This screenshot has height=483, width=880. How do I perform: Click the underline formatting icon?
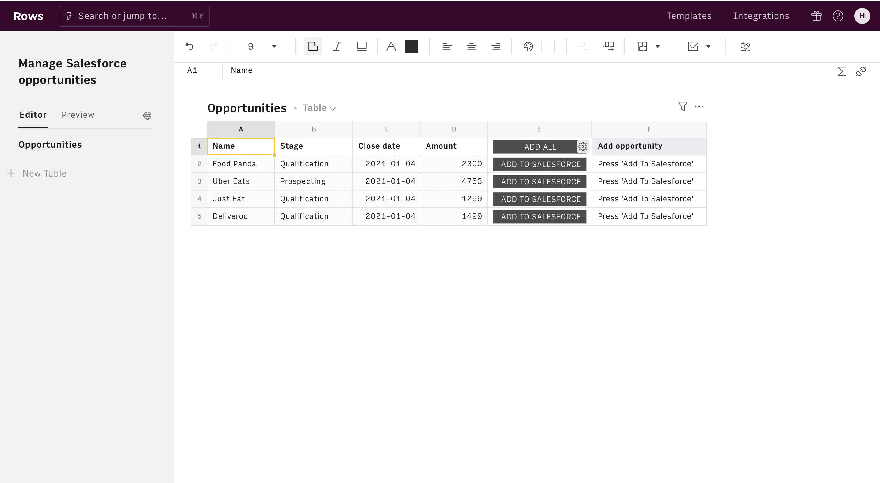point(361,46)
